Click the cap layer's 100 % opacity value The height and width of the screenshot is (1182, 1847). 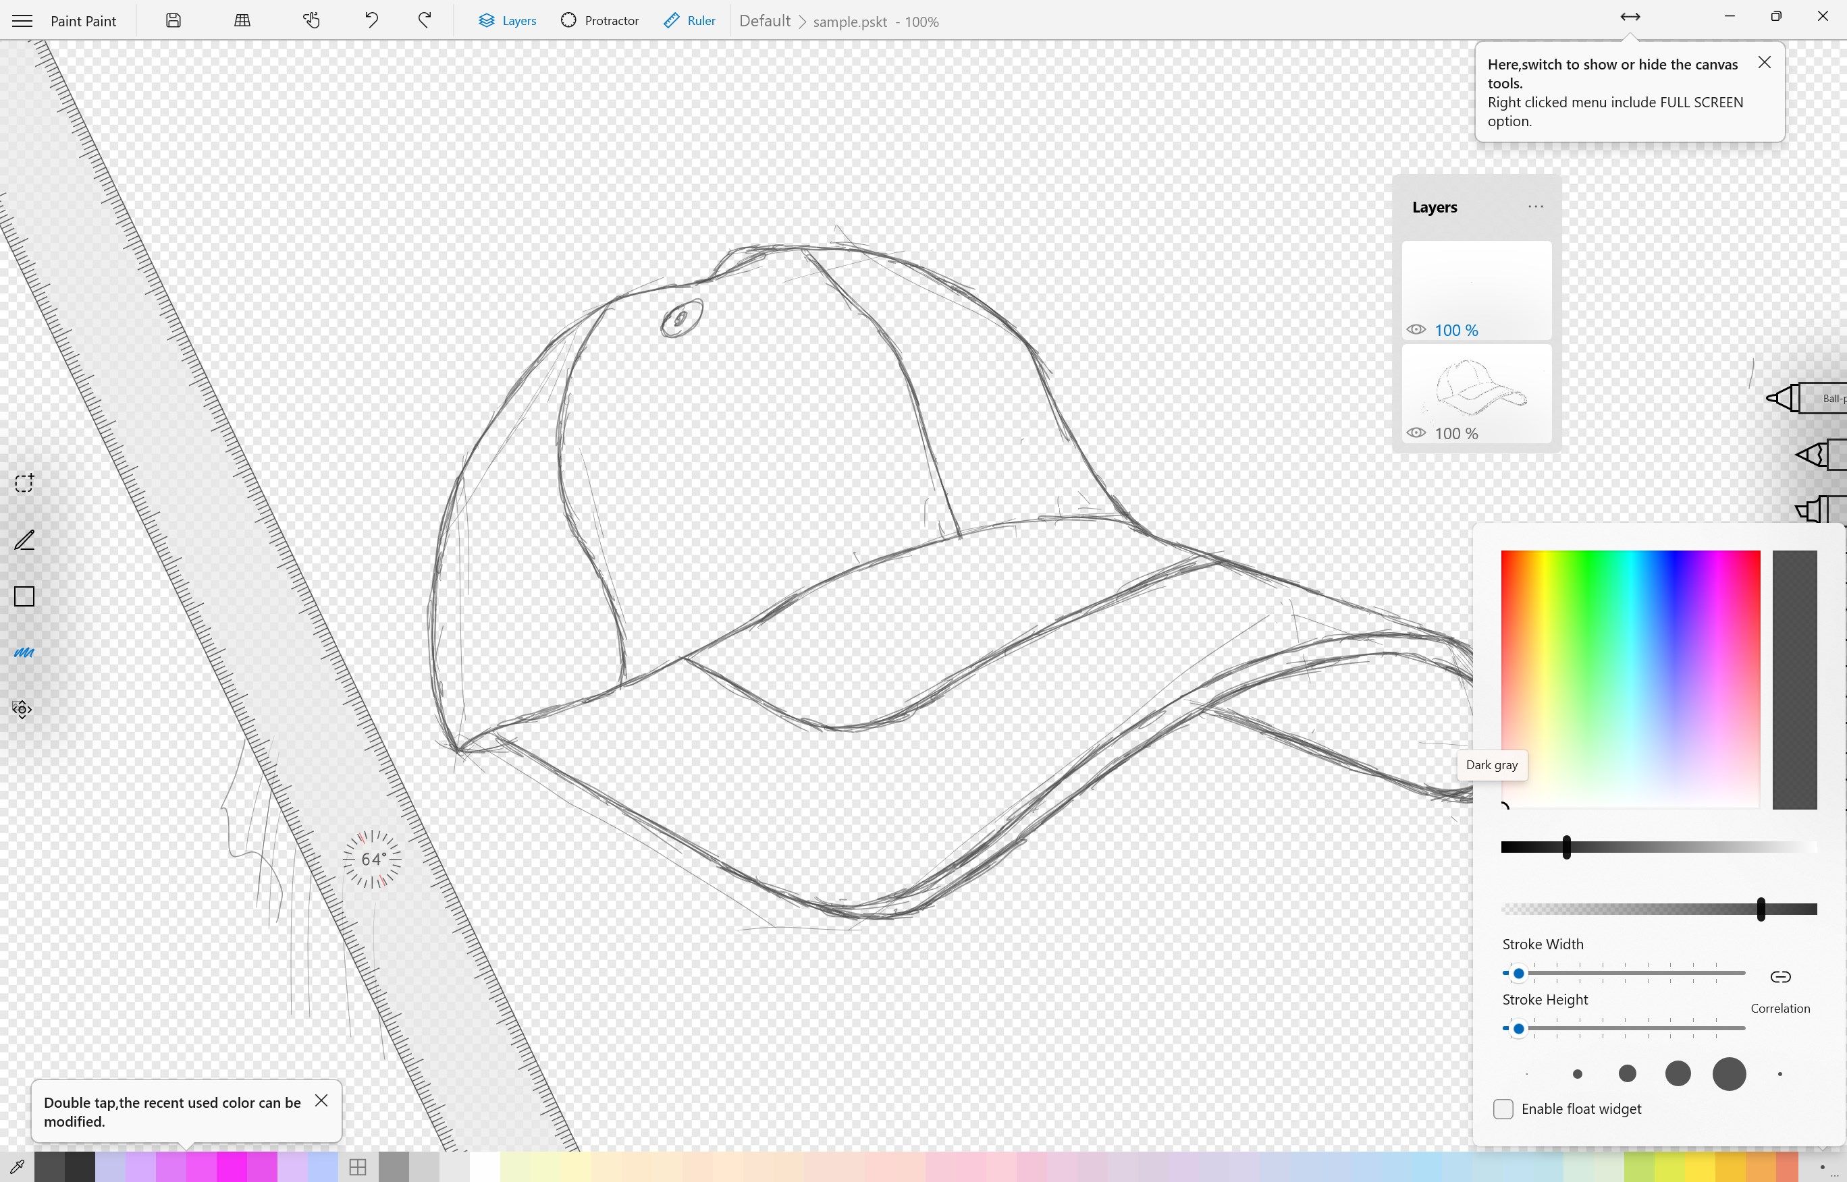tap(1456, 433)
